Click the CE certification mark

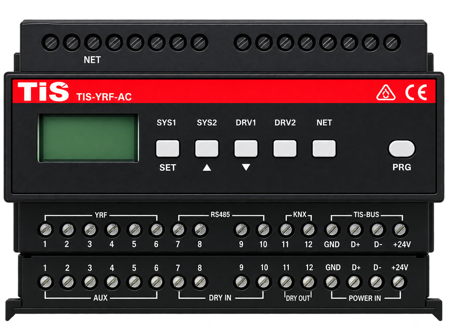[416, 92]
